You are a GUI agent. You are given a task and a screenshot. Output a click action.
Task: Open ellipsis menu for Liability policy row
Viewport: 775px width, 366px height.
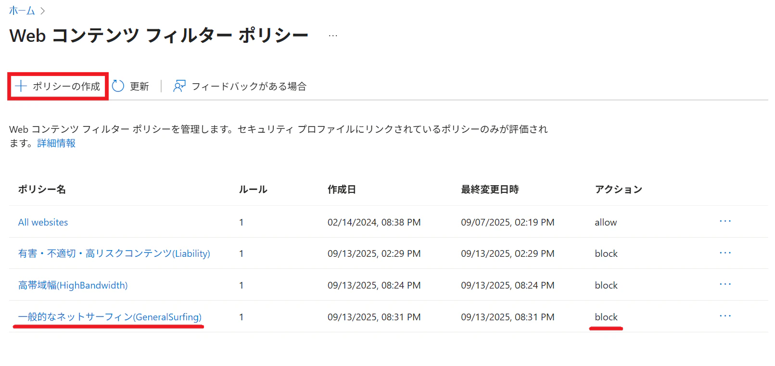pos(725,253)
